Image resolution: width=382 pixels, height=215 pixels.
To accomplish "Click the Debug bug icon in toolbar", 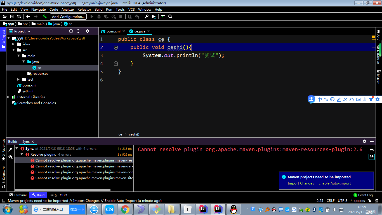I will click(x=99, y=17).
